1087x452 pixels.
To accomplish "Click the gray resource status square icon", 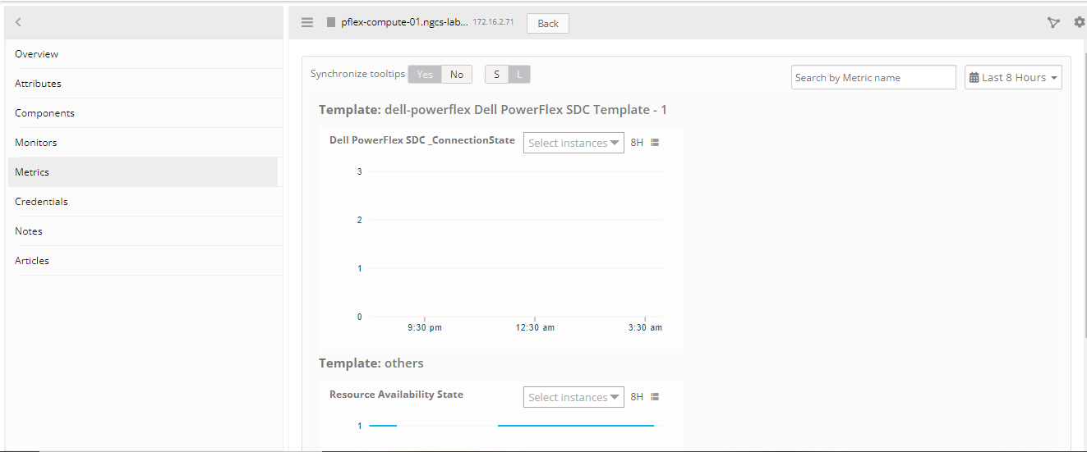I will click(x=331, y=23).
